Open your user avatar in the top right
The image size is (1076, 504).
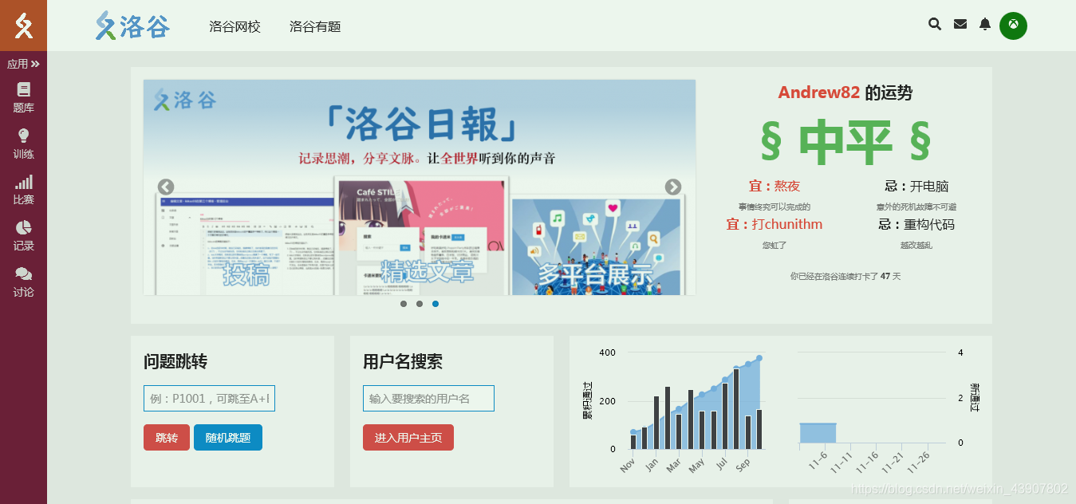(x=1015, y=26)
